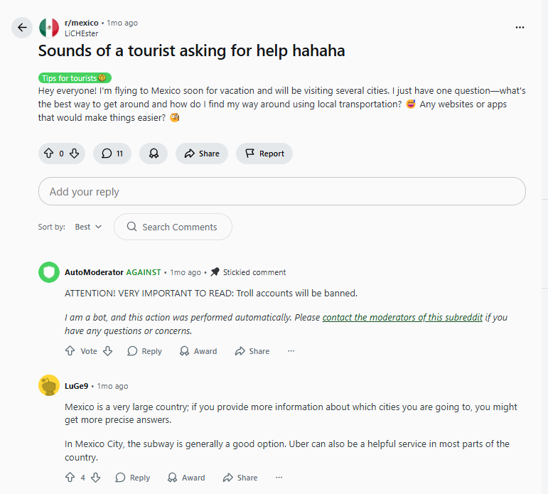The height and width of the screenshot is (494, 548).
Task: Give an award to the post
Action: [154, 154]
